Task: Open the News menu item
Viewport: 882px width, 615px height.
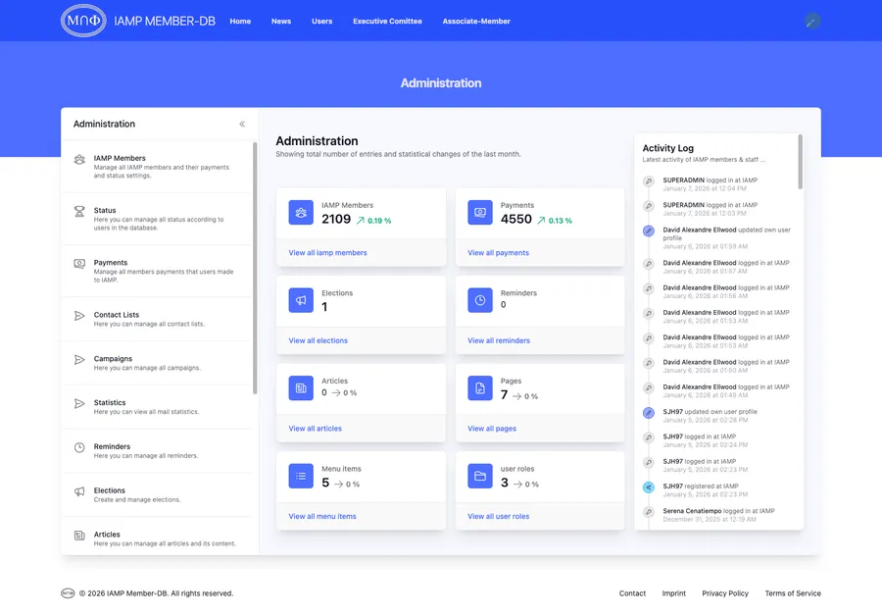Action: [281, 22]
